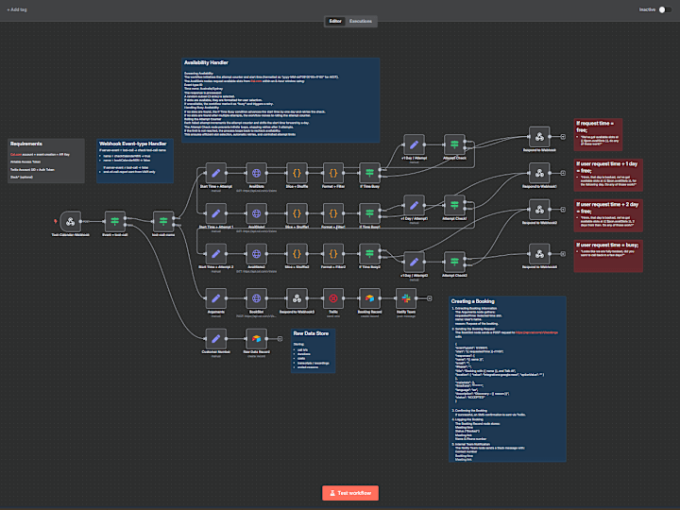Select the Respond to Webhook2 node

pyautogui.click(x=539, y=210)
